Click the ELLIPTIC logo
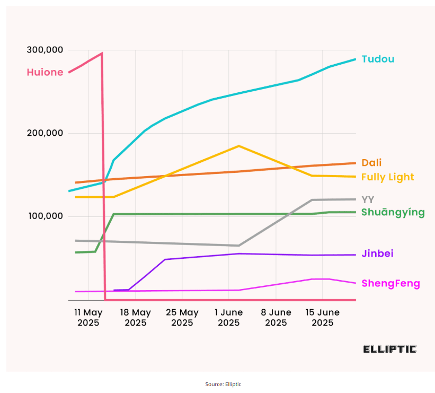The height and width of the screenshot is (393, 435). coord(389,349)
